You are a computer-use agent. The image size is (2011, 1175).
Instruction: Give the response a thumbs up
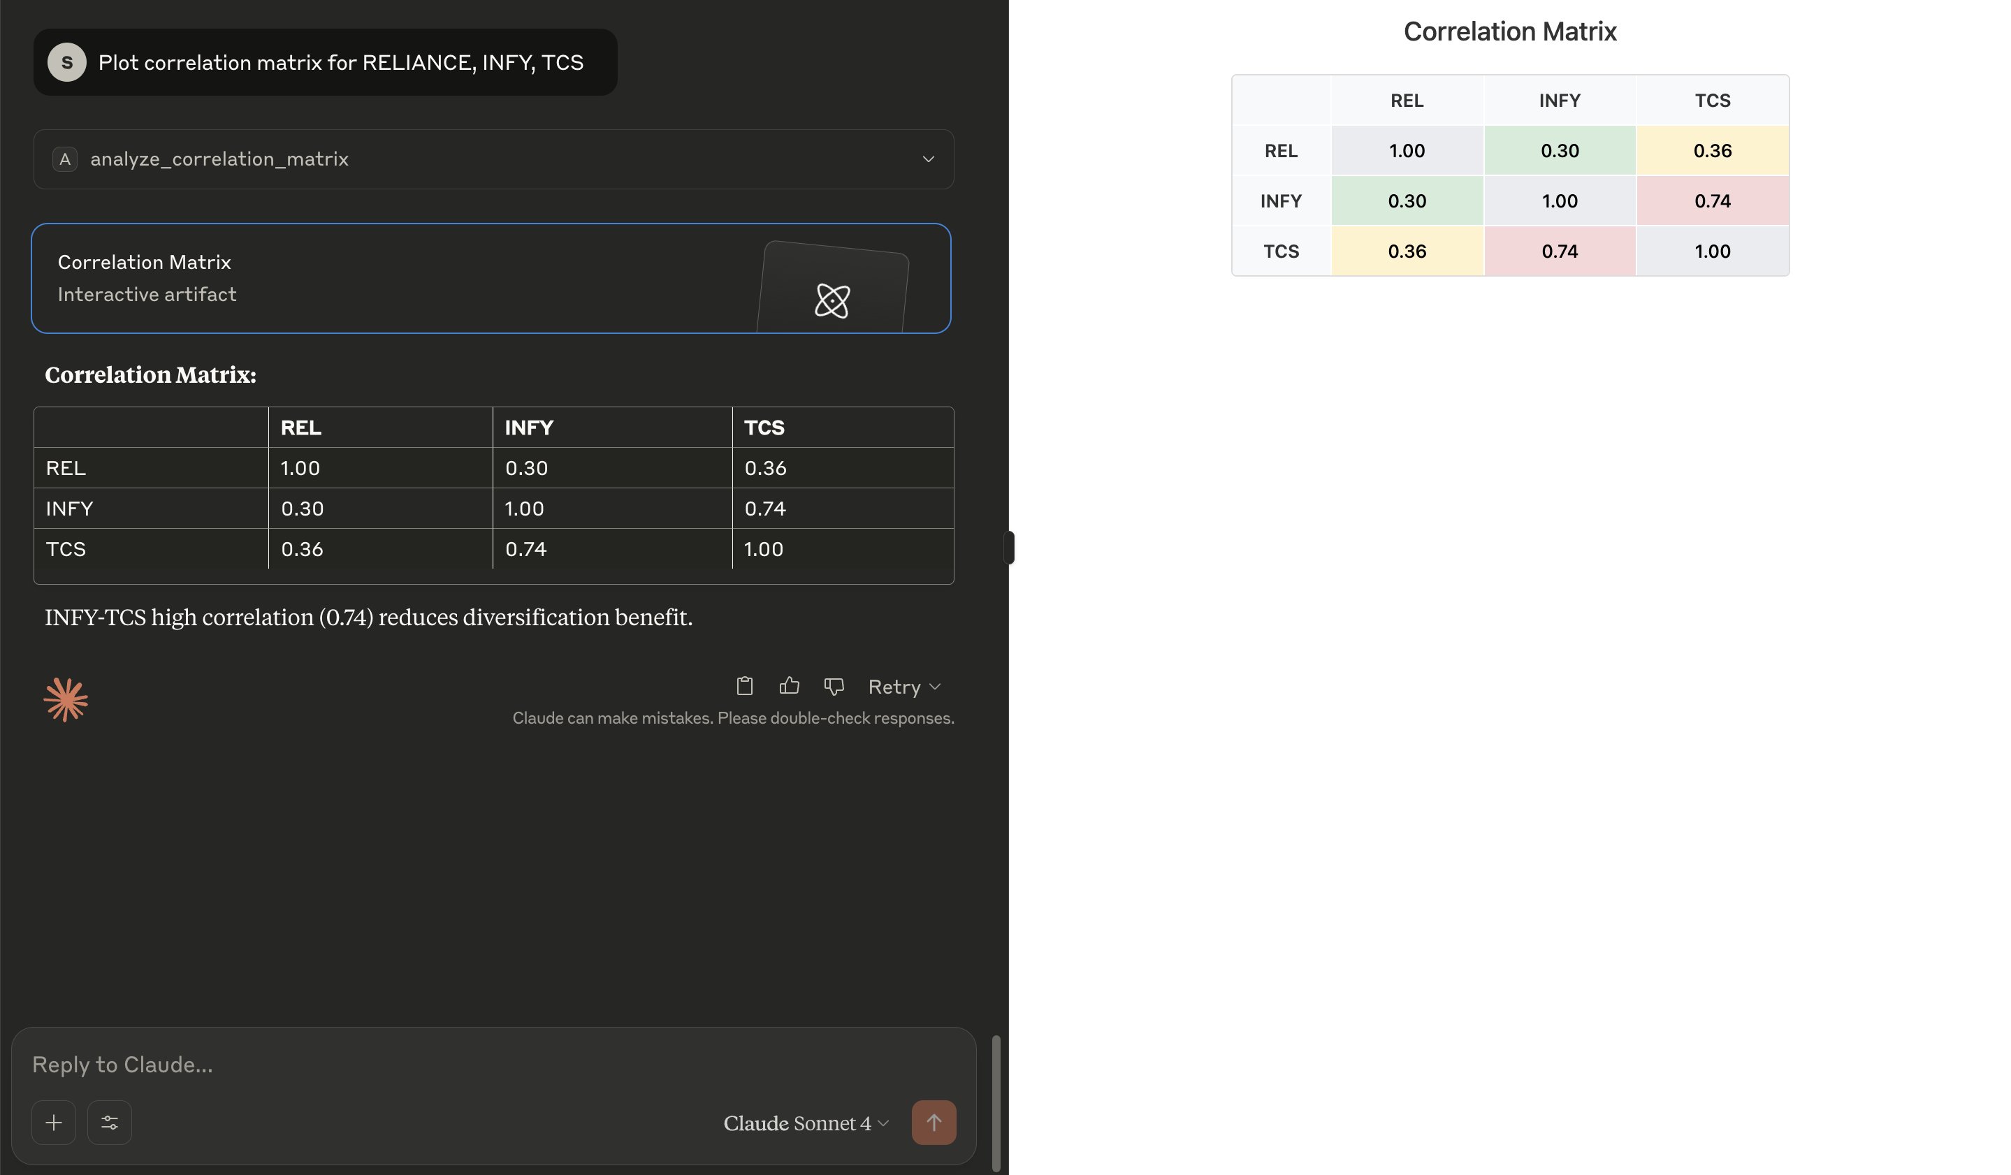[x=790, y=686]
